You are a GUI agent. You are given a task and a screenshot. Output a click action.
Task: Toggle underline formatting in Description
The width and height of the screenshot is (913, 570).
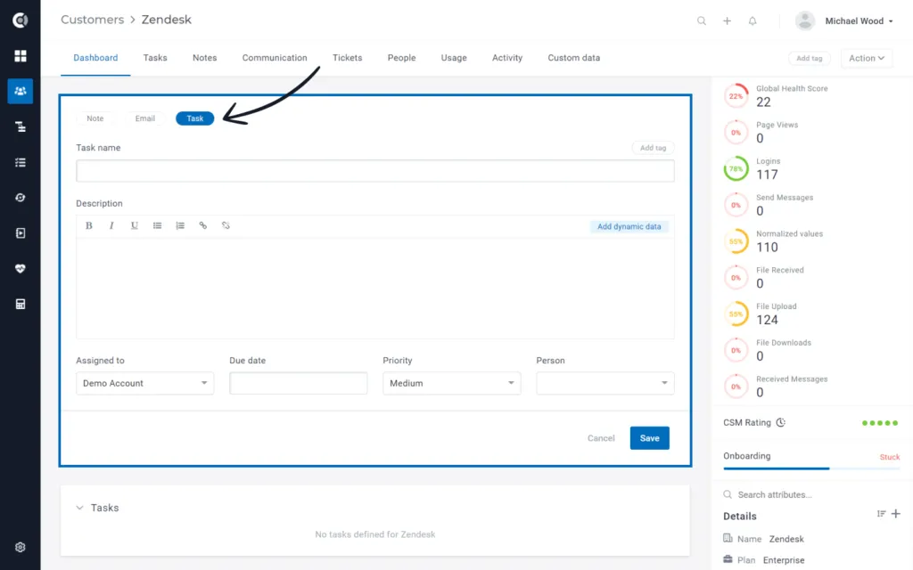click(x=135, y=225)
